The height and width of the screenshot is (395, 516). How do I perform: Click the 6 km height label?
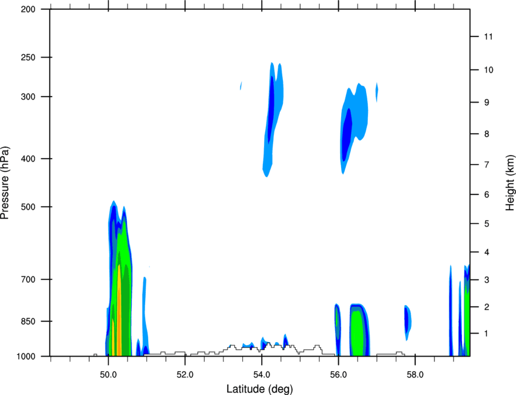(x=487, y=194)
